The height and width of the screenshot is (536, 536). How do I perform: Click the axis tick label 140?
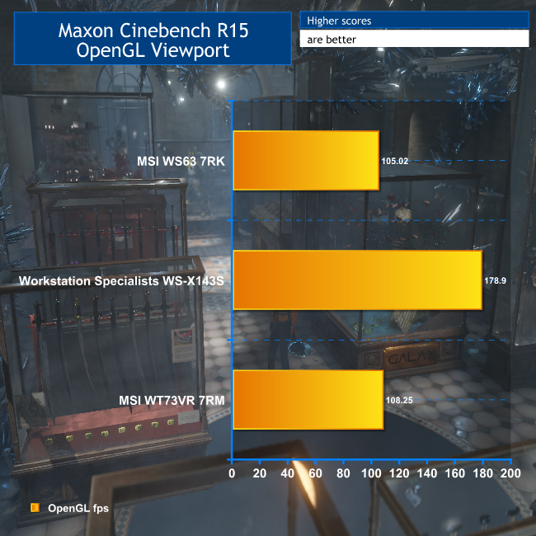[x=427, y=473]
